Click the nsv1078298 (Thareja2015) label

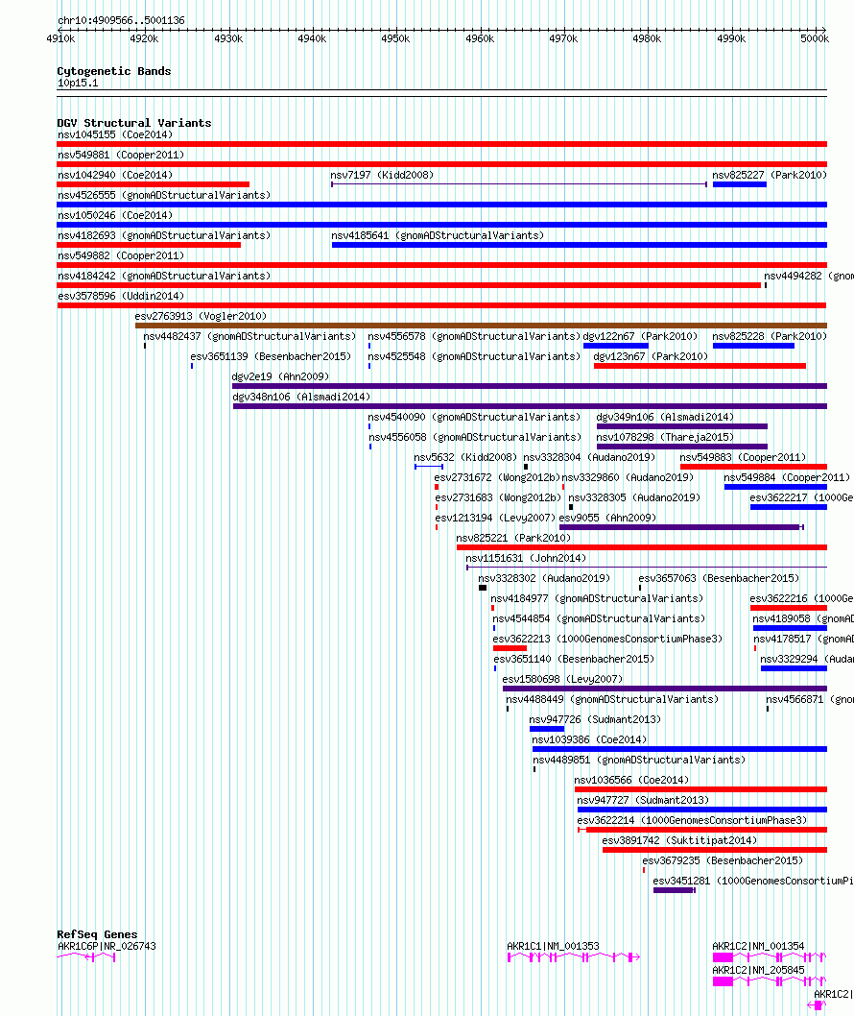pos(665,437)
